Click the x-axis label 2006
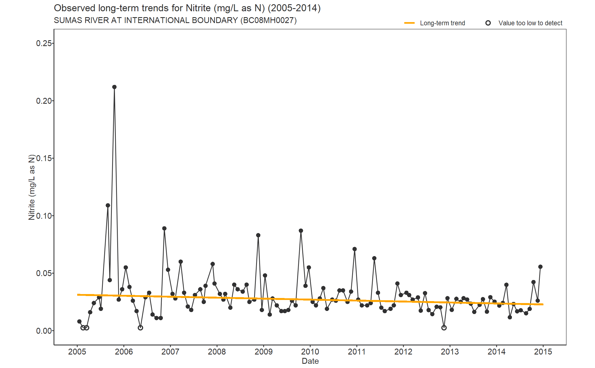 [124, 352]
